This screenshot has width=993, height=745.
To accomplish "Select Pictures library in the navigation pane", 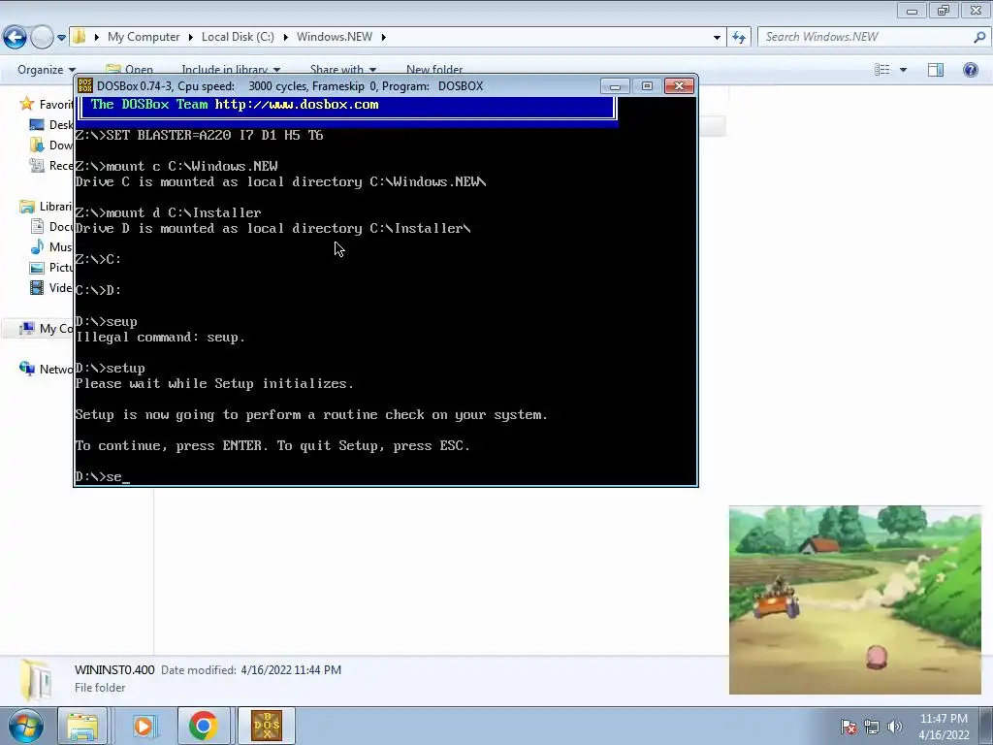I will (50, 268).
